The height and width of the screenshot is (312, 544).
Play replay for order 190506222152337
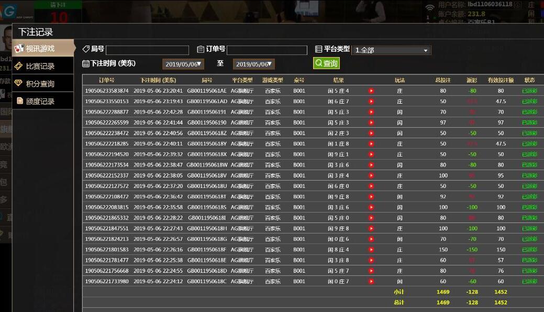(x=371, y=175)
